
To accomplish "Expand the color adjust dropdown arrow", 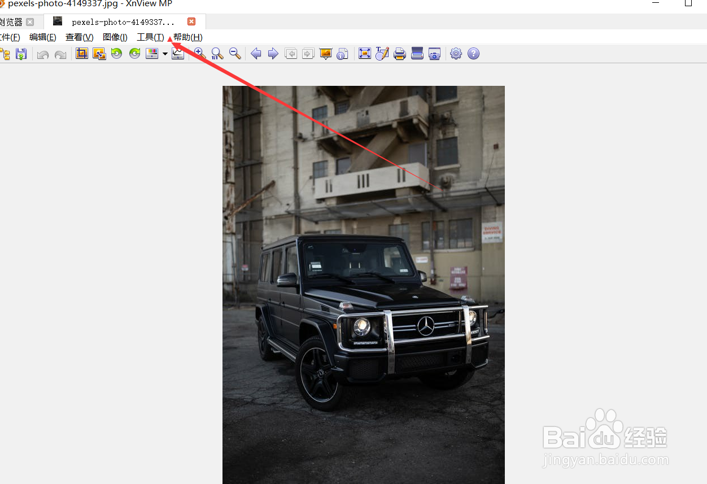I will coord(165,54).
